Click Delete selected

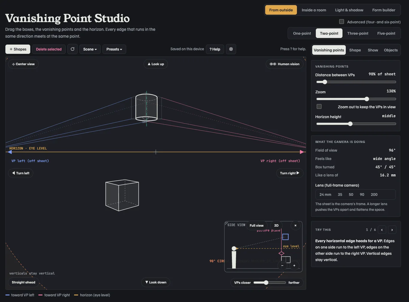pyautogui.click(x=49, y=49)
